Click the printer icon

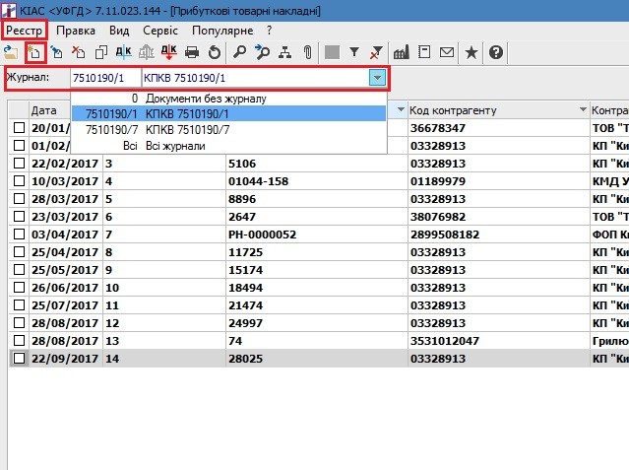(192, 52)
